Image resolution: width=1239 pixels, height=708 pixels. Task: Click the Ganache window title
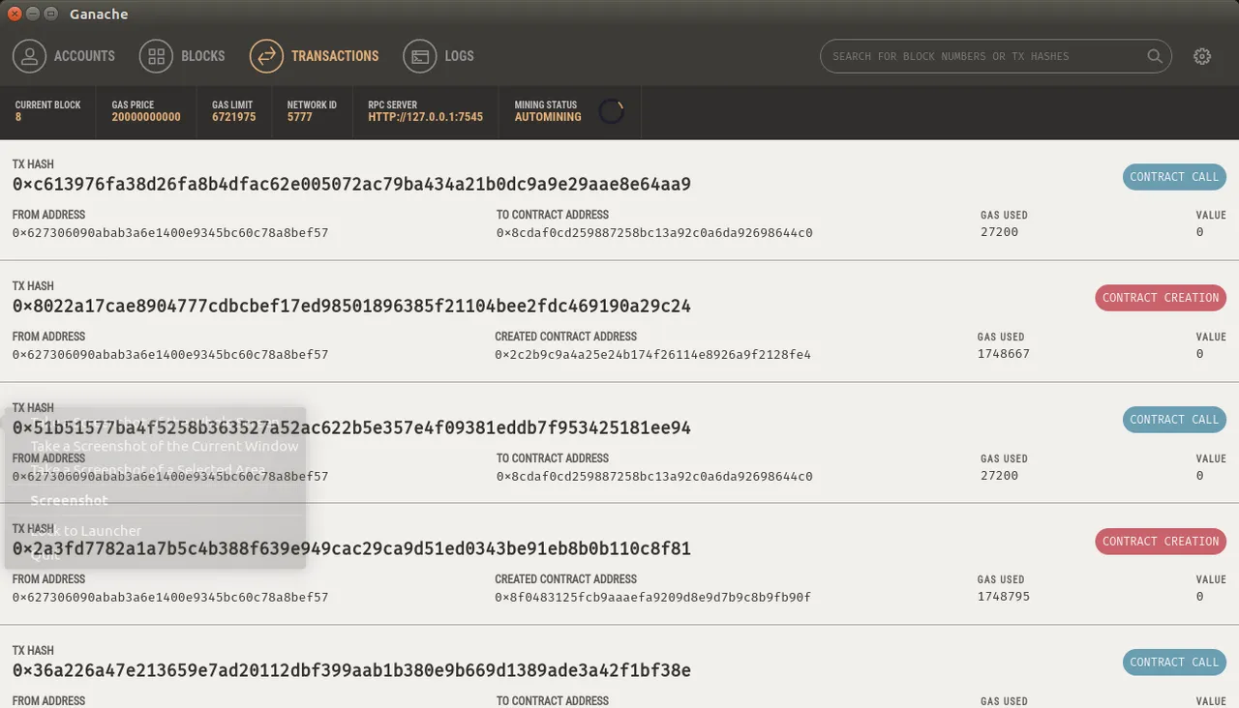coord(99,14)
